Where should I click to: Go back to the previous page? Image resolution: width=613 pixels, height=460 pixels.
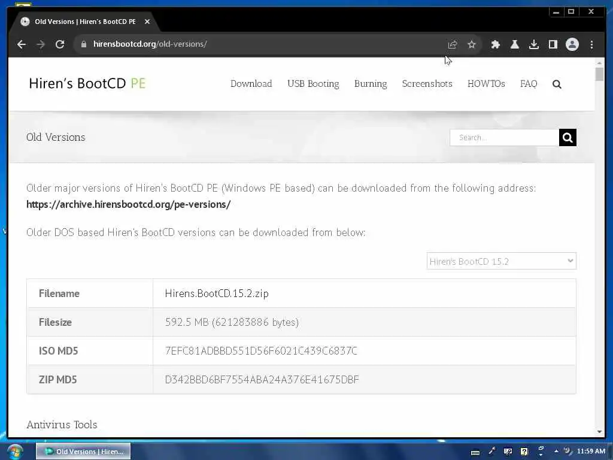click(22, 44)
